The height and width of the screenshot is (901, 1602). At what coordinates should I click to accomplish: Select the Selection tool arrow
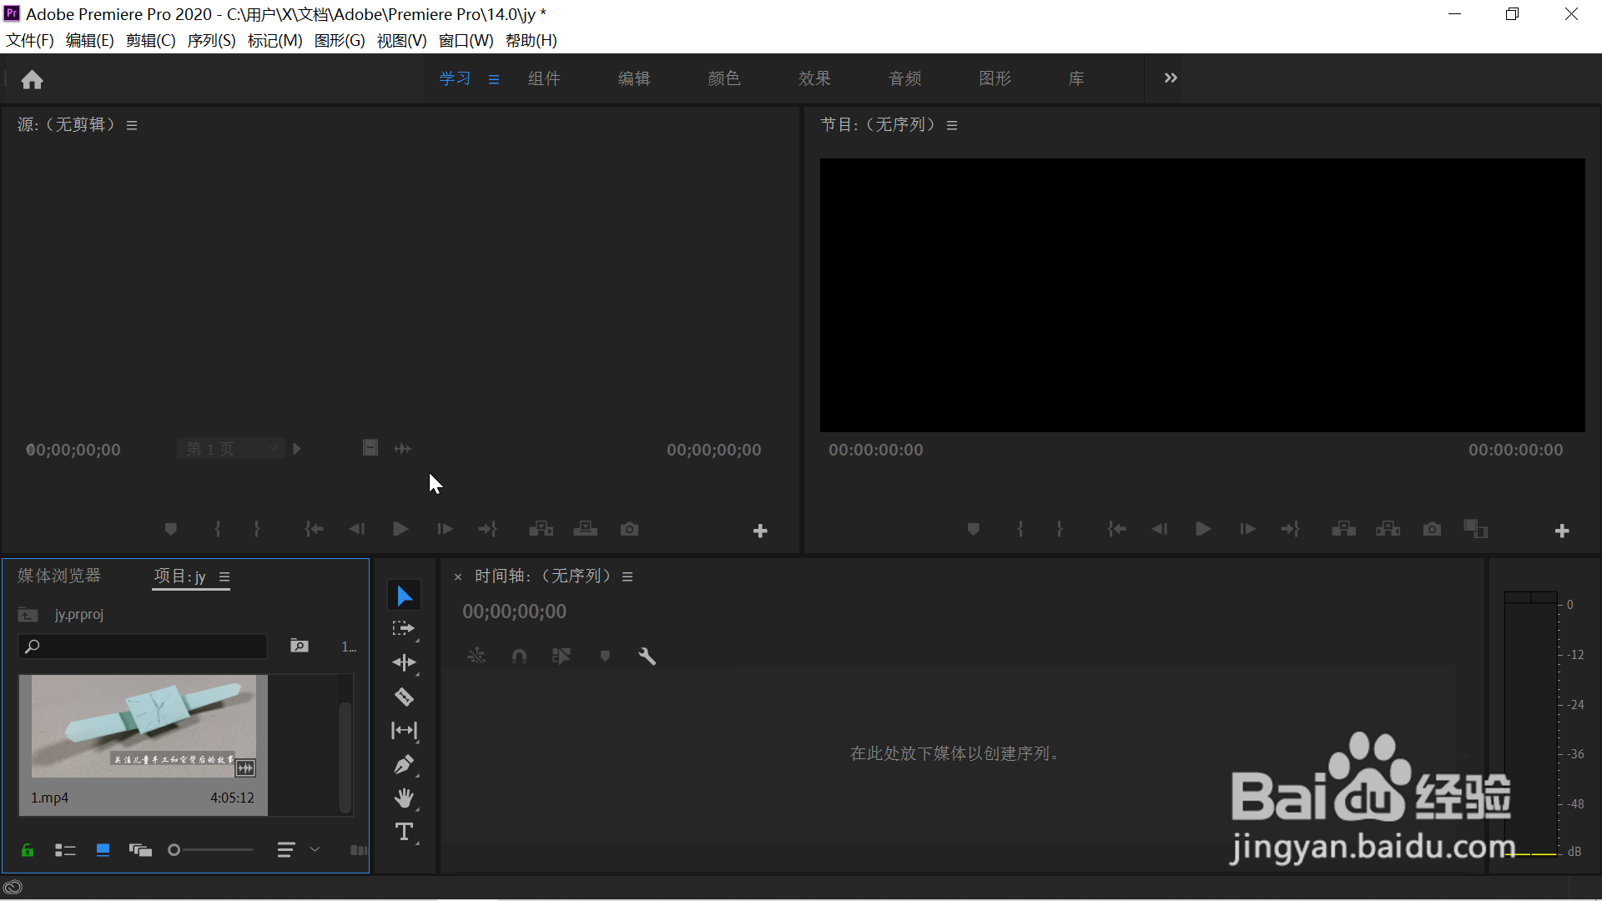[405, 596]
